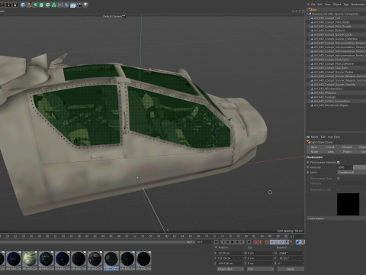366x275 pixels.
Task: Toggle Point Level Animation recording
Action: click(x=291, y=242)
